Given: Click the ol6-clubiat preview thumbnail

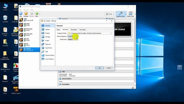Looking at the screenshot, I should 123,29.
